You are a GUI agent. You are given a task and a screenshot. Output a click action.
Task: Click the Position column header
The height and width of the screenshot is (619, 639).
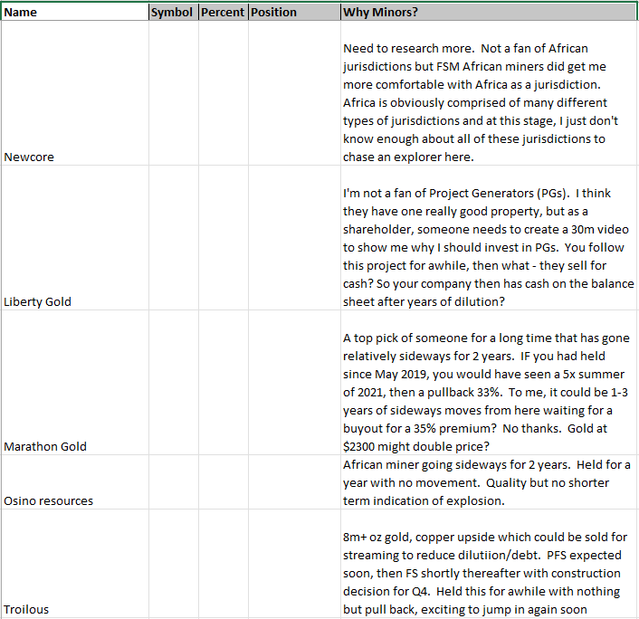tap(293, 13)
